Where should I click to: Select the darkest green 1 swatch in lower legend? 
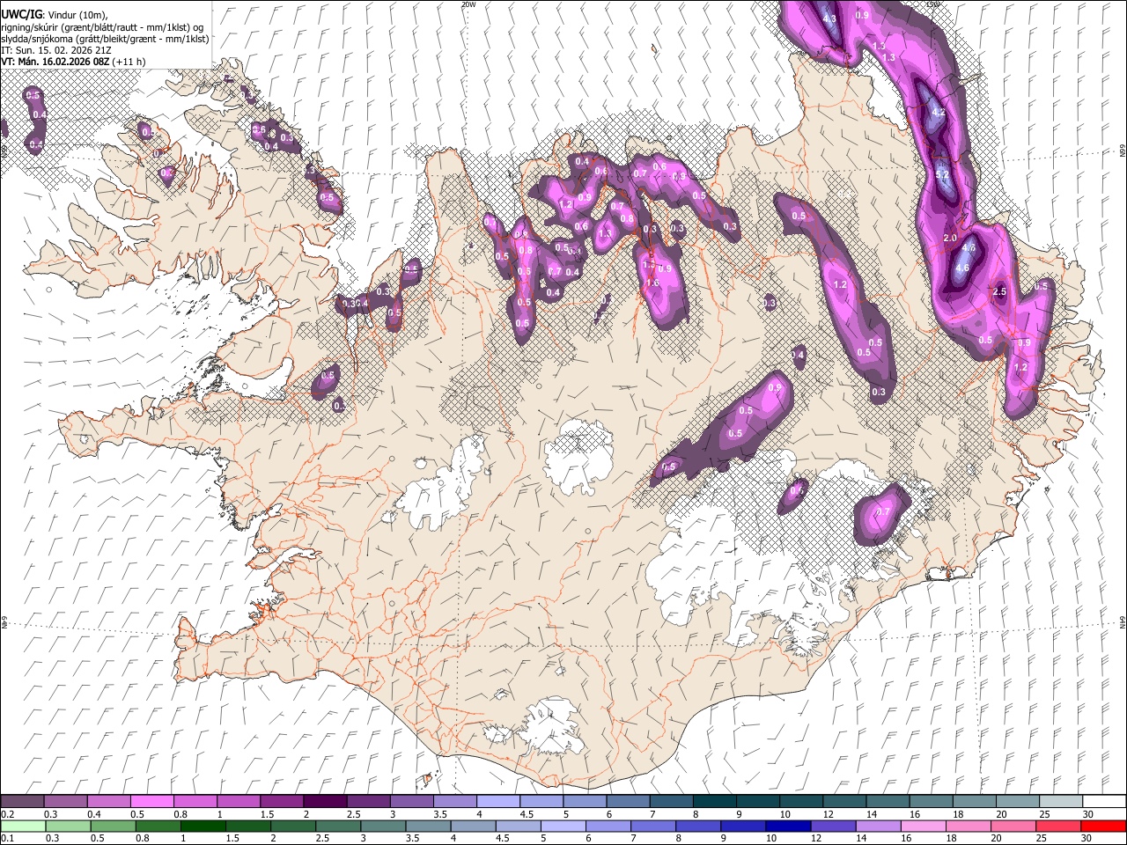coord(203,826)
